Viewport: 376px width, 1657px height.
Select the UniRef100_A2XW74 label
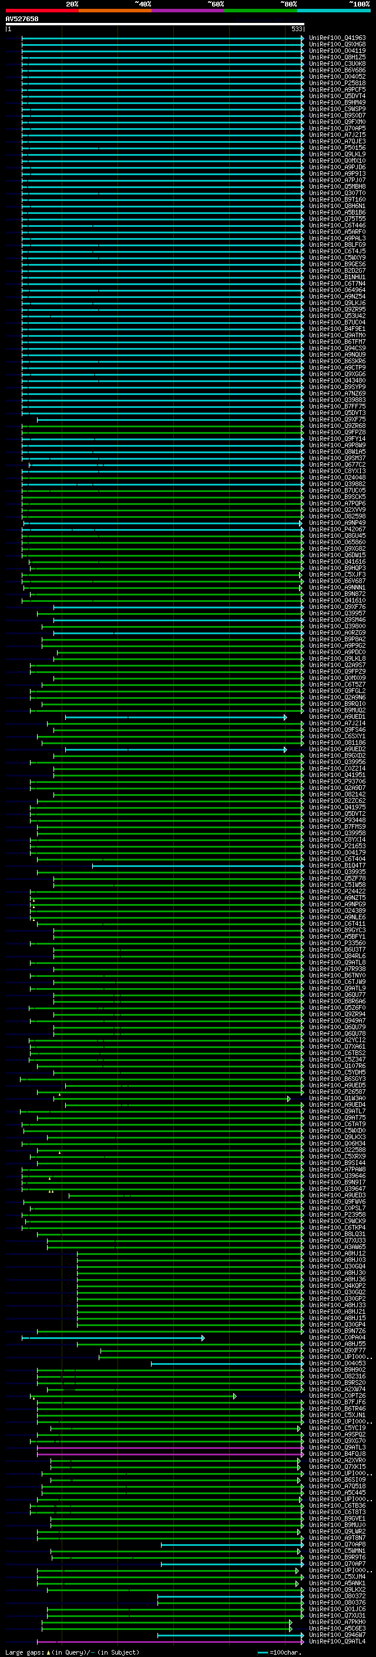tap(337, 1390)
